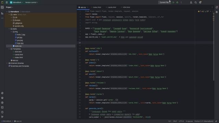This screenshot has height=123, width=219.
Task: Select index.html under Templates in tree
Action: [18, 57]
